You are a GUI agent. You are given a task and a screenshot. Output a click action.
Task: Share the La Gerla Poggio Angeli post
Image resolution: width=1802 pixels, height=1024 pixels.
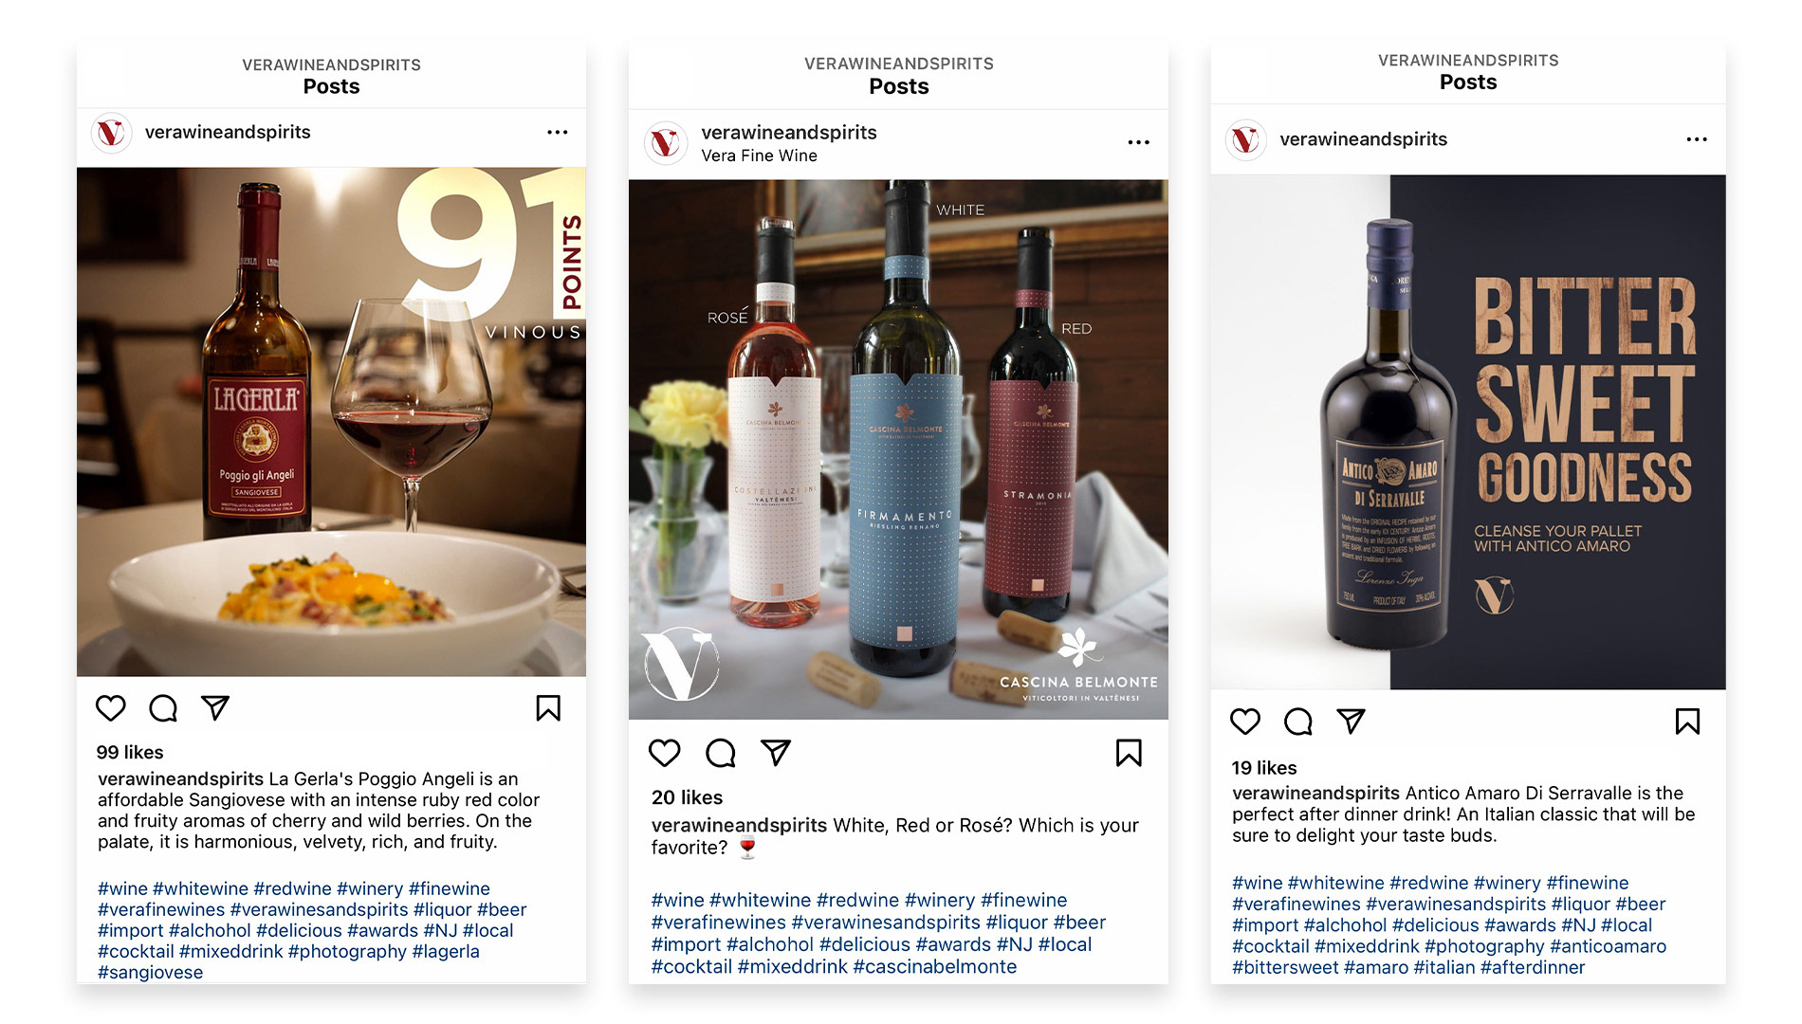point(215,707)
